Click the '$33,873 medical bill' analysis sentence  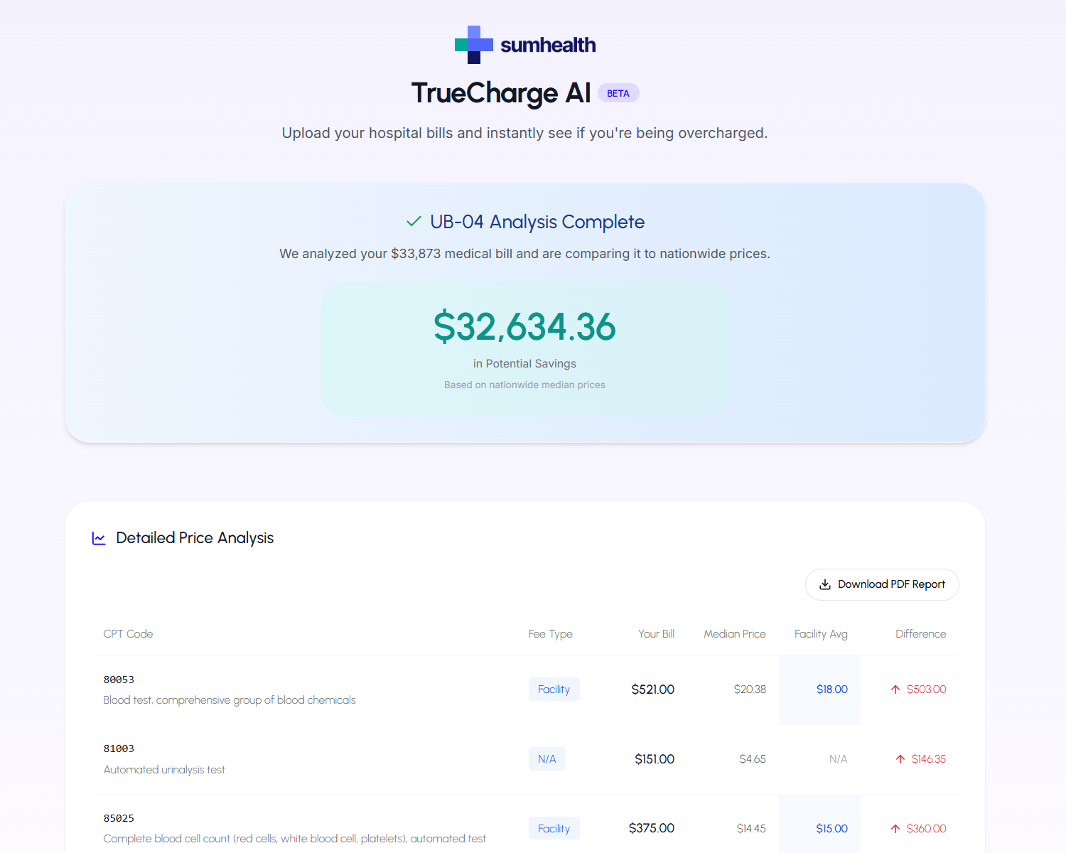524,254
